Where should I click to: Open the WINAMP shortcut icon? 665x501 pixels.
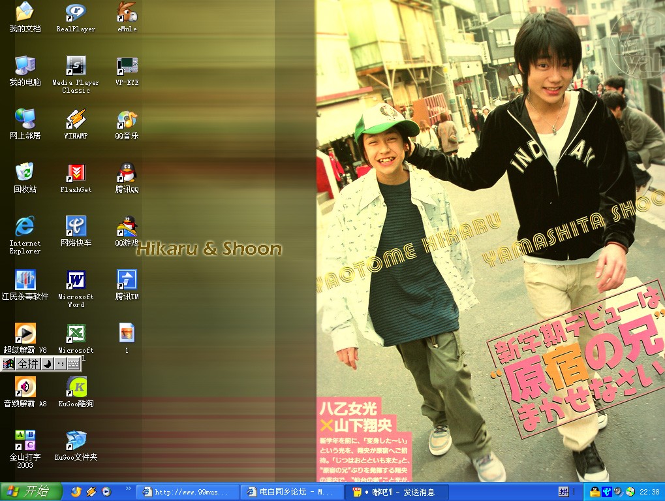point(76,120)
